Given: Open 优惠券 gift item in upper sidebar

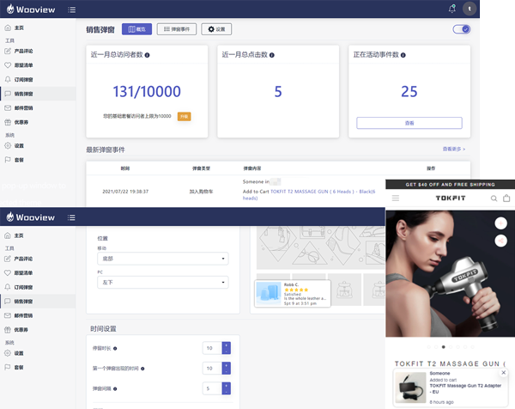Looking at the screenshot, I should tap(16, 122).
